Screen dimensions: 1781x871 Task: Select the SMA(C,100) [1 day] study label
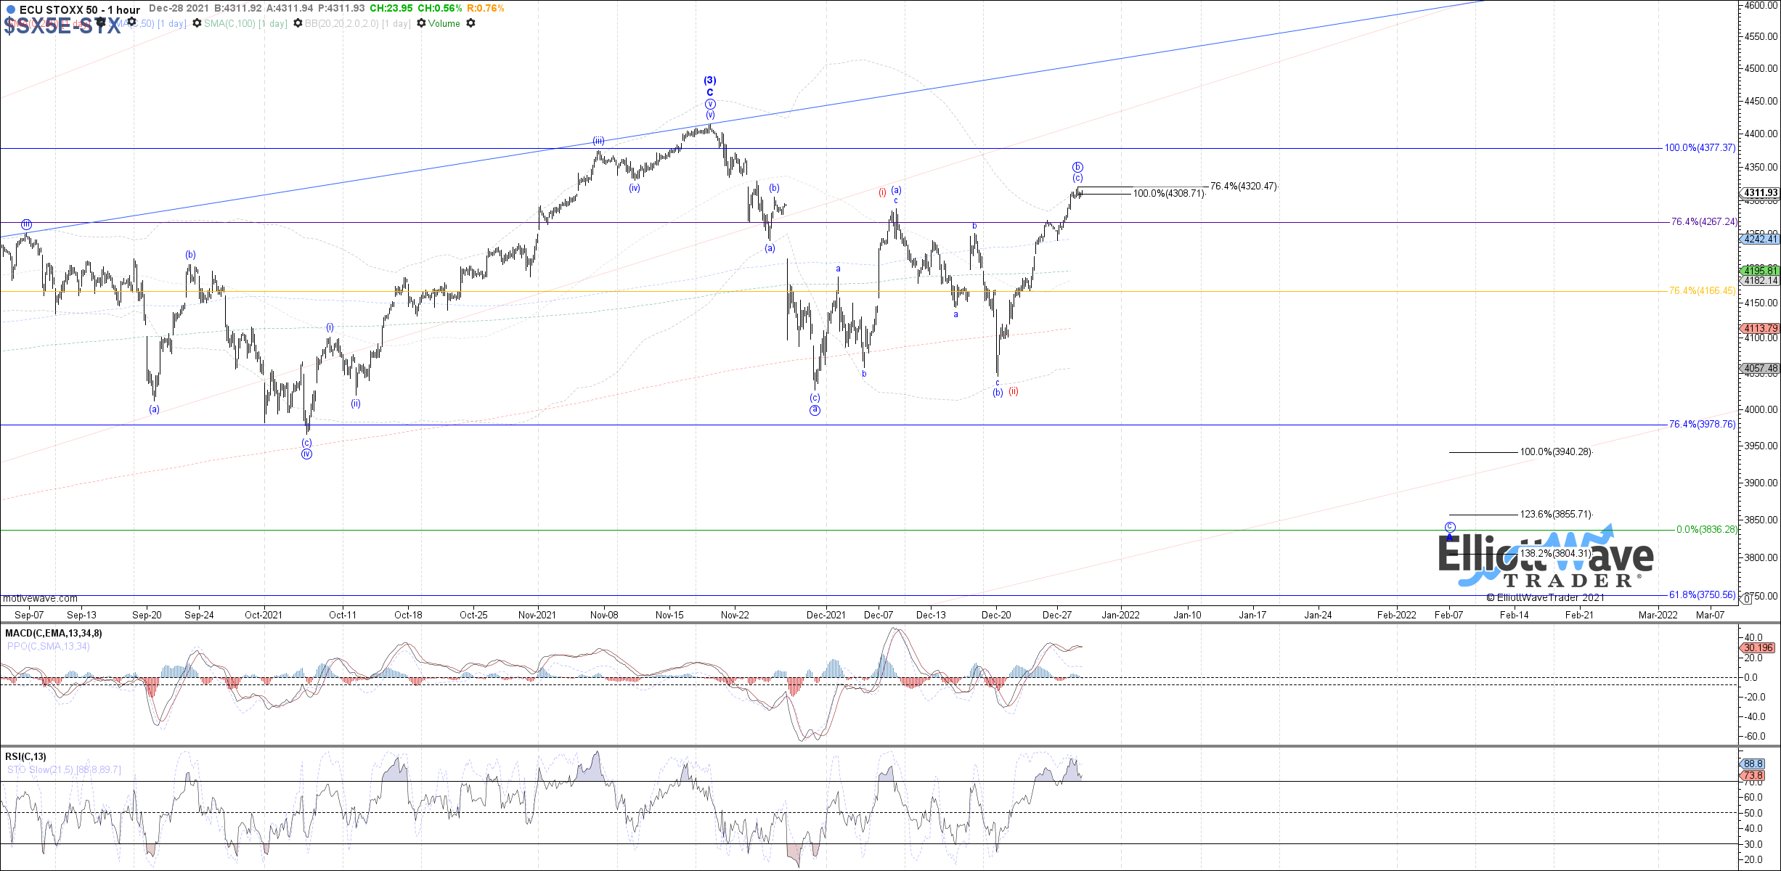(245, 23)
